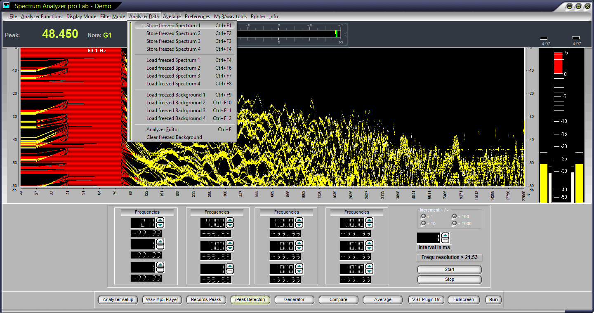
Task: Open the Filter Mode menu
Action: click(113, 16)
